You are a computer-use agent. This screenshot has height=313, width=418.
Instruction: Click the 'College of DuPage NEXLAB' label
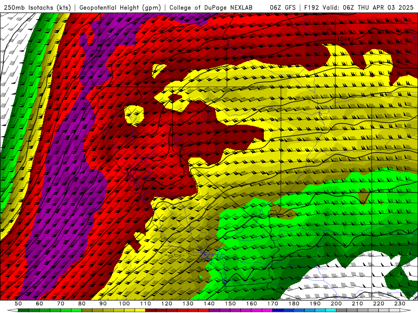click(x=211, y=7)
